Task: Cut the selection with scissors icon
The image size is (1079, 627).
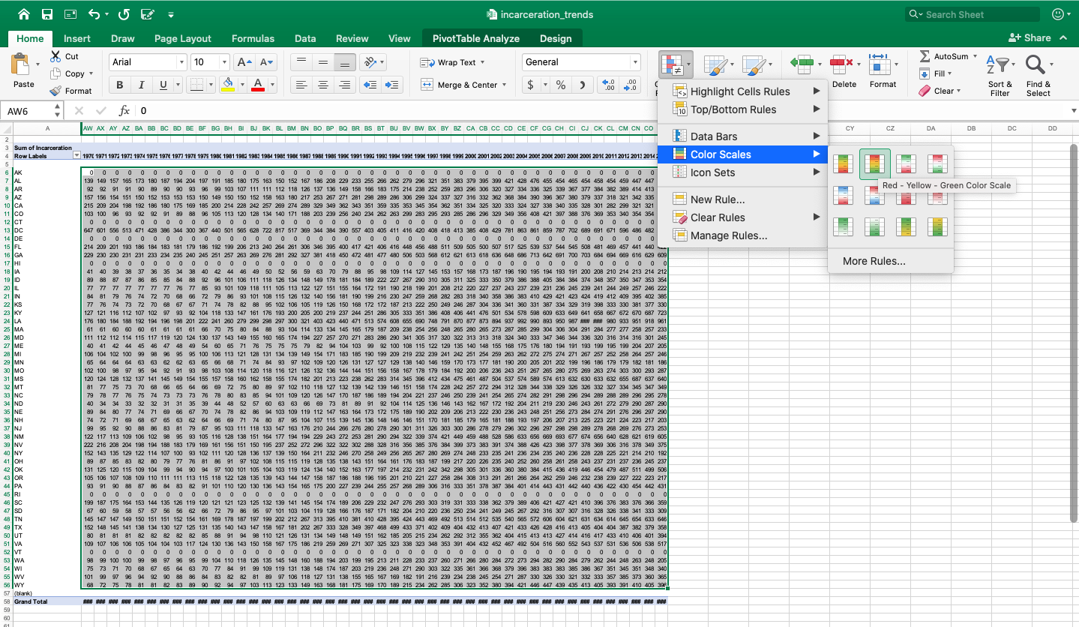Action: (x=56, y=56)
